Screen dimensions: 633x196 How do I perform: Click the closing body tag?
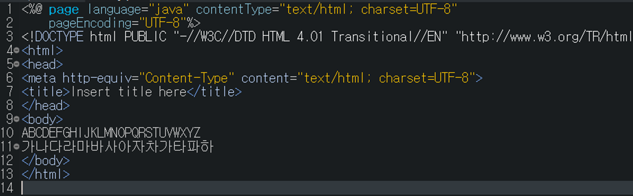[x=45, y=160]
